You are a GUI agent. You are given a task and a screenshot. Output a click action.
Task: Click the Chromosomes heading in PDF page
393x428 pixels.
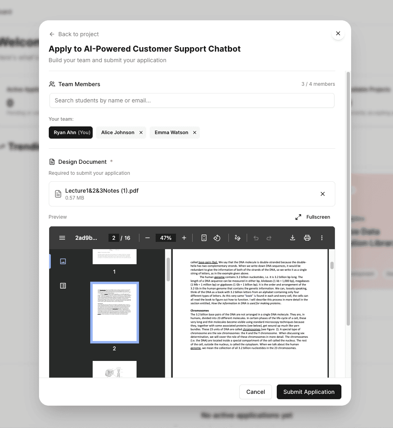(x=200, y=311)
